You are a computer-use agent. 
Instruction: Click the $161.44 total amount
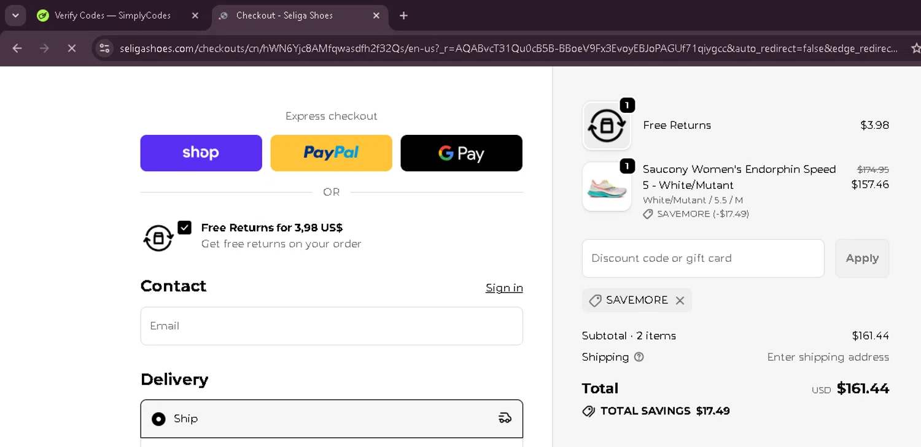(863, 388)
